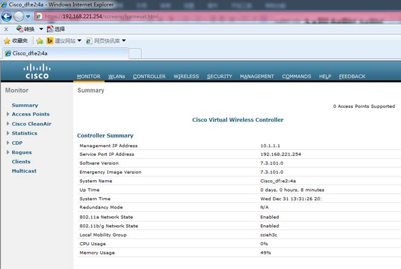Click the Bing 建议网站 icon
This screenshot has width=401, height=269.
point(50,41)
